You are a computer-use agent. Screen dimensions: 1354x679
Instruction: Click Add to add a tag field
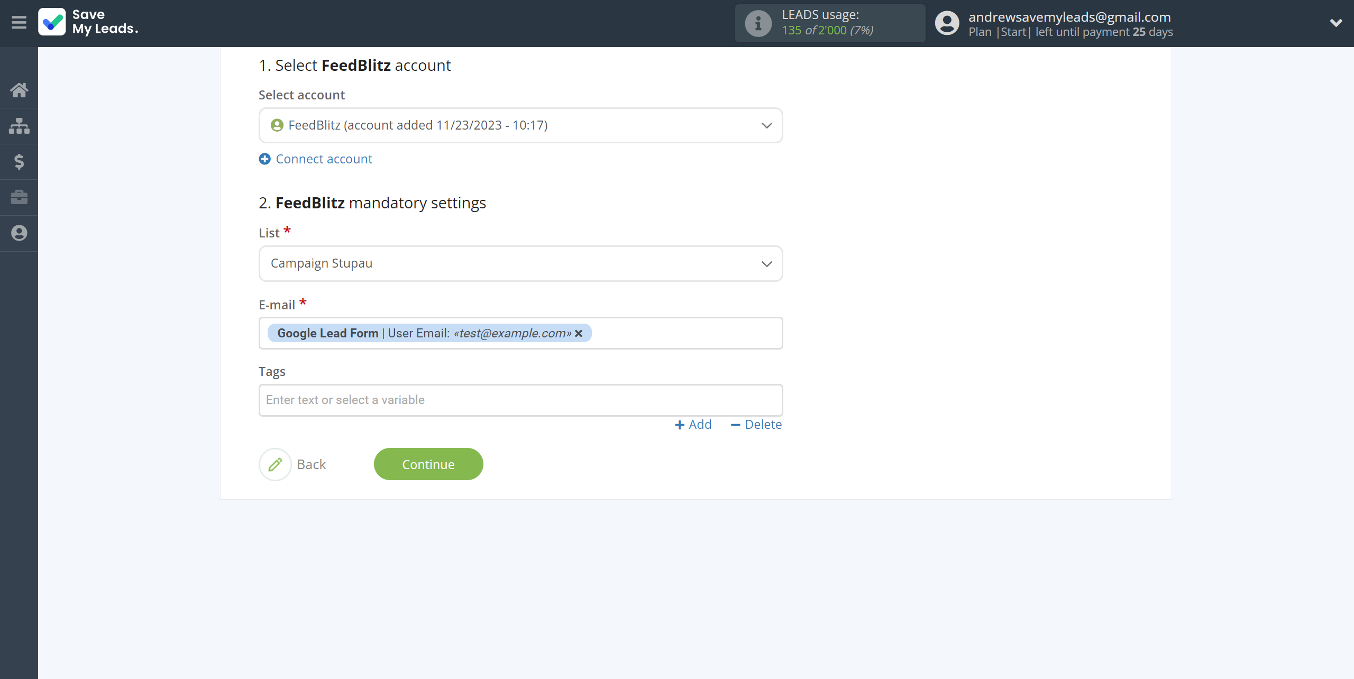tap(693, 425)
